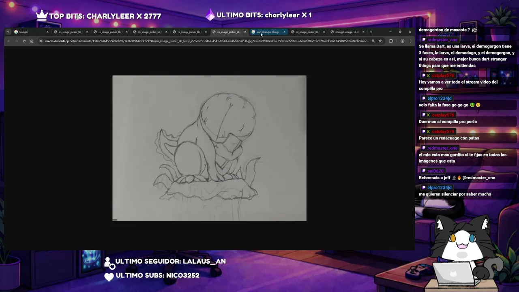This screenshot has width=519, height=292.
Task: Open the Extensions puzzle icon
Action: [391, 41]
